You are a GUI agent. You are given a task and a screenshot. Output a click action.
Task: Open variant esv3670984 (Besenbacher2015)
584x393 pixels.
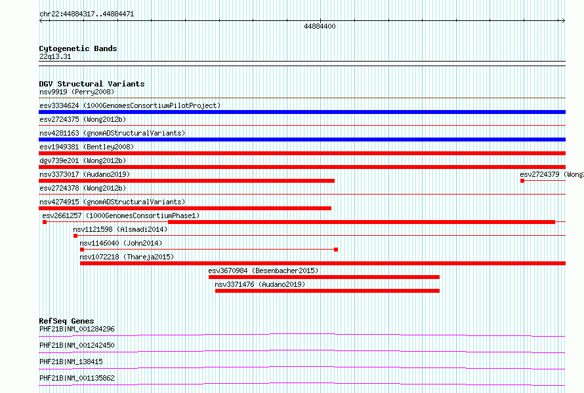263,271
